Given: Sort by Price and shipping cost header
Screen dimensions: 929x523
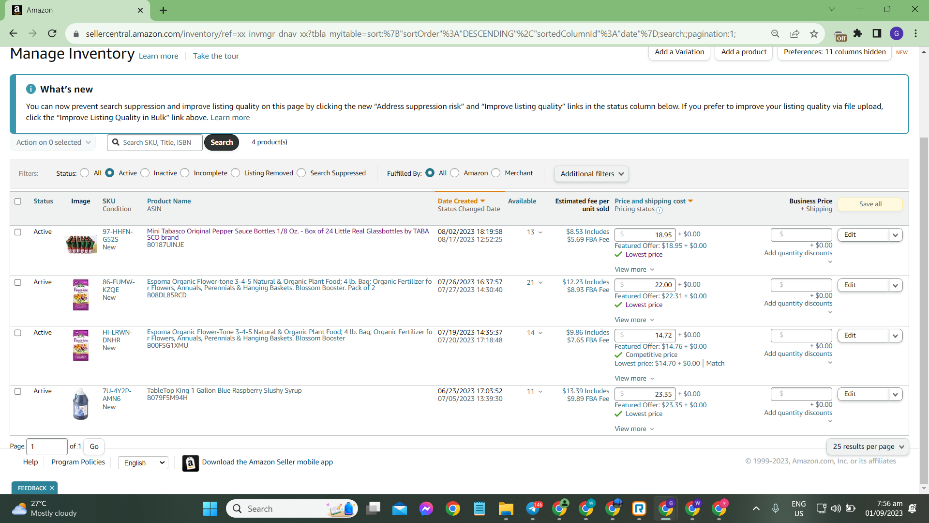Looking at the screenshot, I should point(654,201).
